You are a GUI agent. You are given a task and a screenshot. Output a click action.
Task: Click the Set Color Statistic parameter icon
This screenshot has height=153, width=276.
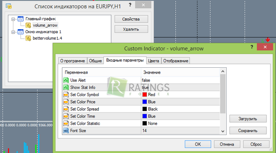[66, 123]
